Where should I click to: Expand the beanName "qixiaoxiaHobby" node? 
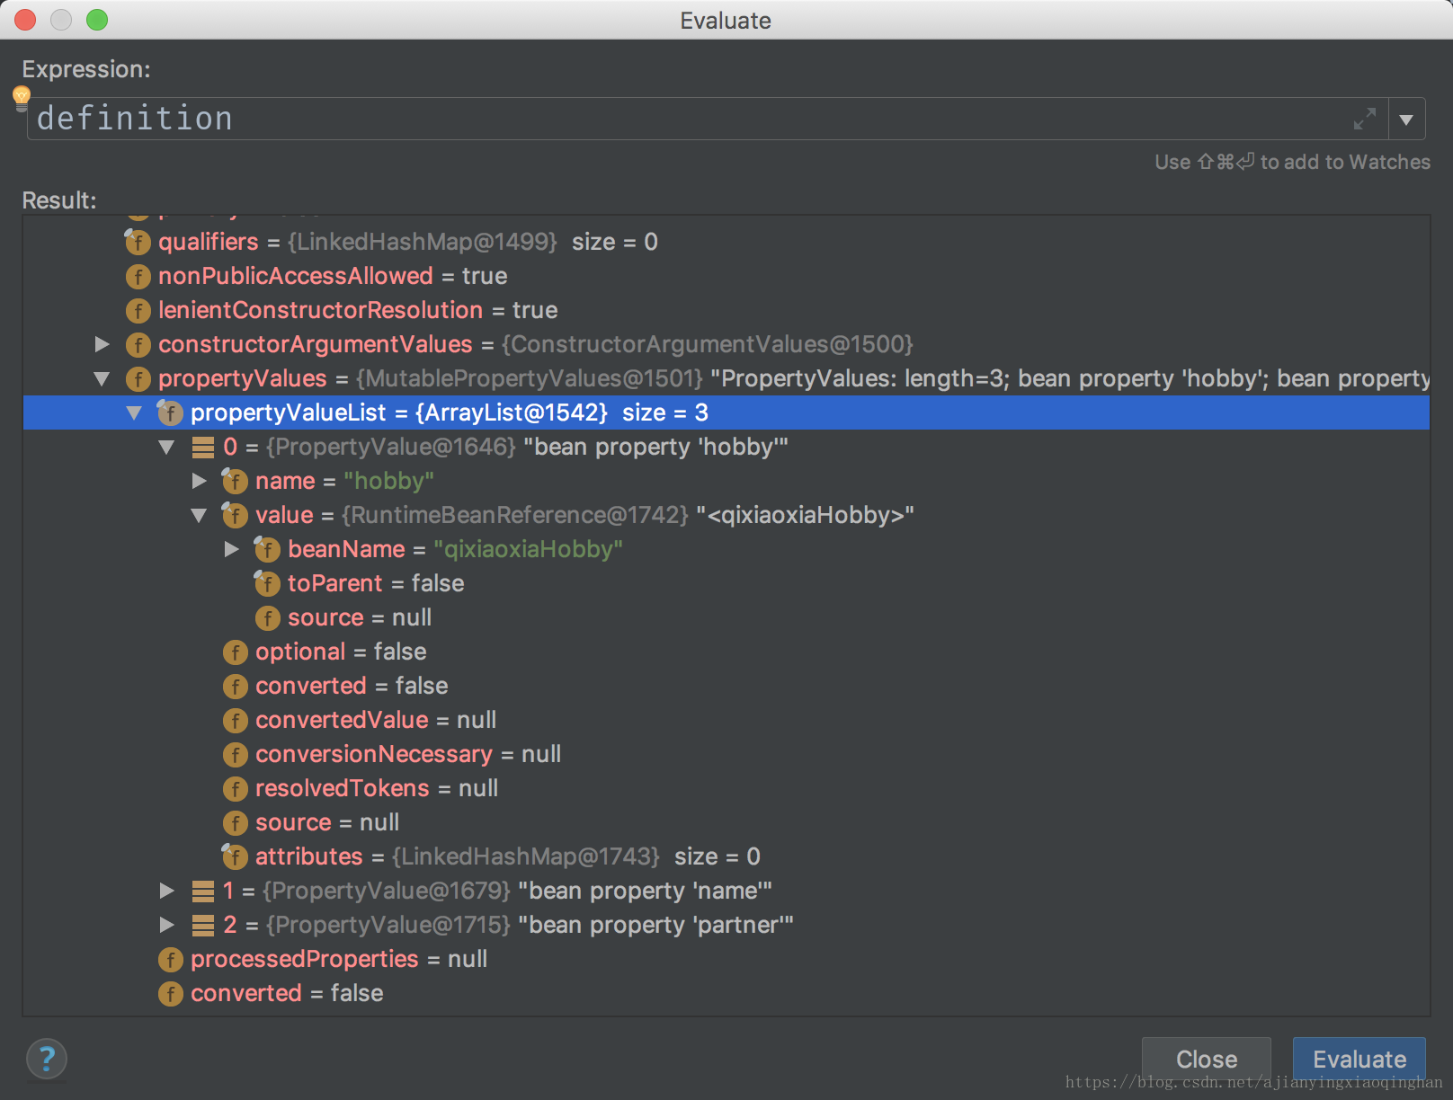tap(231, 549)
